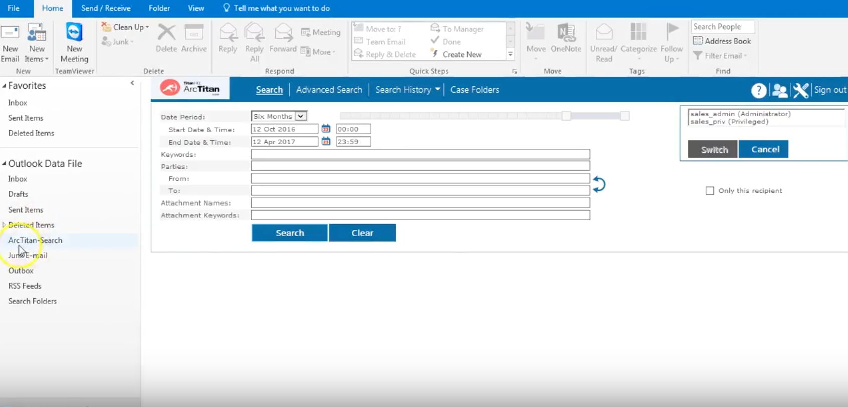Click the Sign out link
This screenshot has height=407, width=848.
[830, 90]
